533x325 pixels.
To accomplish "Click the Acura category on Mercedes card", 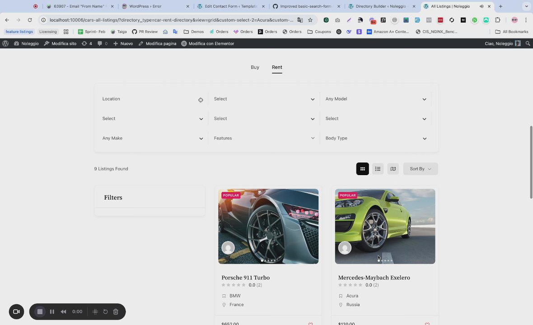I will [x=352, y=296].
